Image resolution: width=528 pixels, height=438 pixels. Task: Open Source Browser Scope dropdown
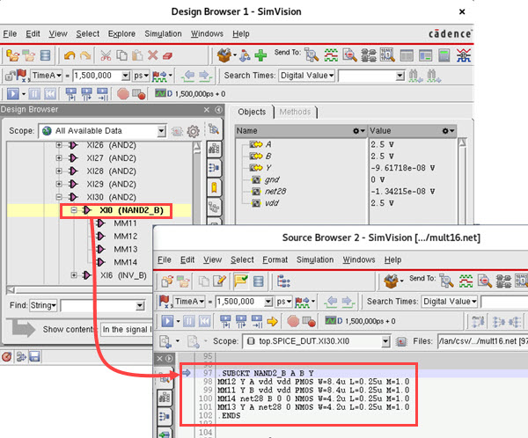click(386, 341)
